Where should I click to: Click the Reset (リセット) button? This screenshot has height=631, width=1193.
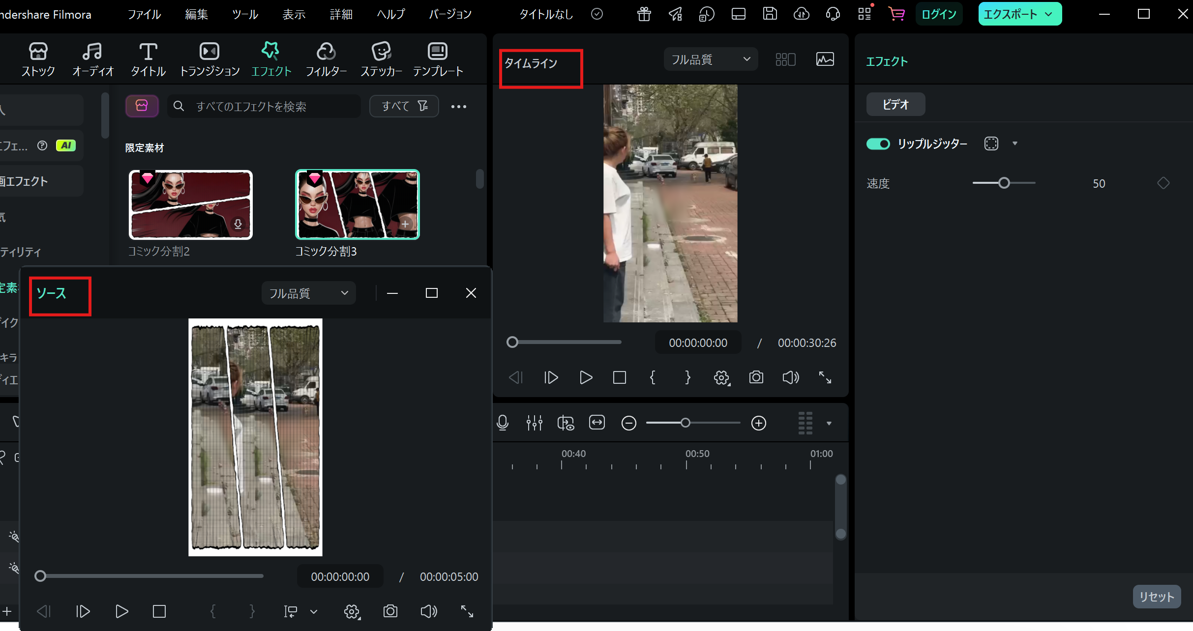pos(1157,597)
